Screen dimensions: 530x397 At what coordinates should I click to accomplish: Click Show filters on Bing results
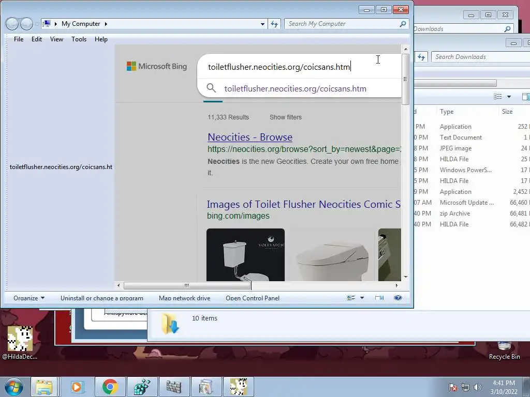coord(286,117)
